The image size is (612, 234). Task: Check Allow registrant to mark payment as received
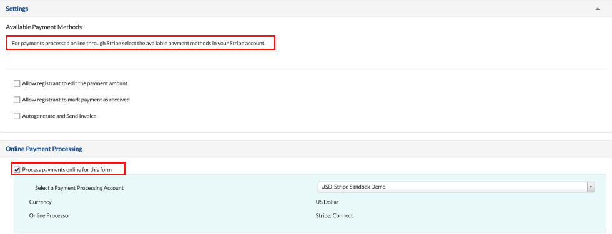(x=17, y=100)
